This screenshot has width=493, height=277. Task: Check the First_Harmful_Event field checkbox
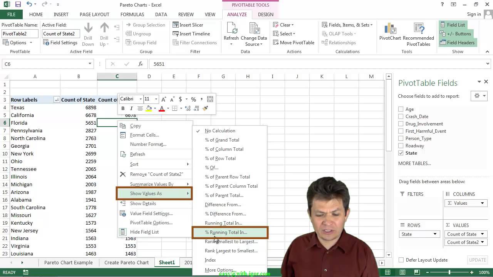[x=401, y=131]
